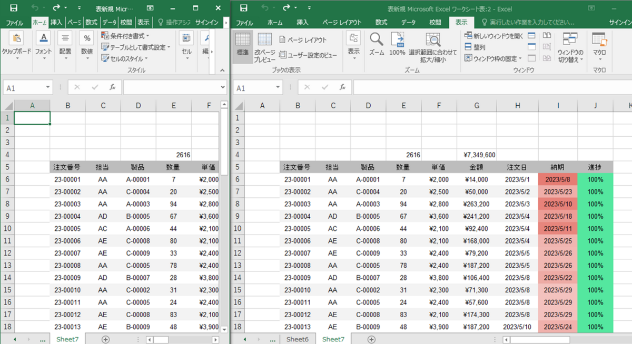Click Arrange All (整列) button
The height and width of the screenshot is (344, 632).
click(x=476, y=47)
